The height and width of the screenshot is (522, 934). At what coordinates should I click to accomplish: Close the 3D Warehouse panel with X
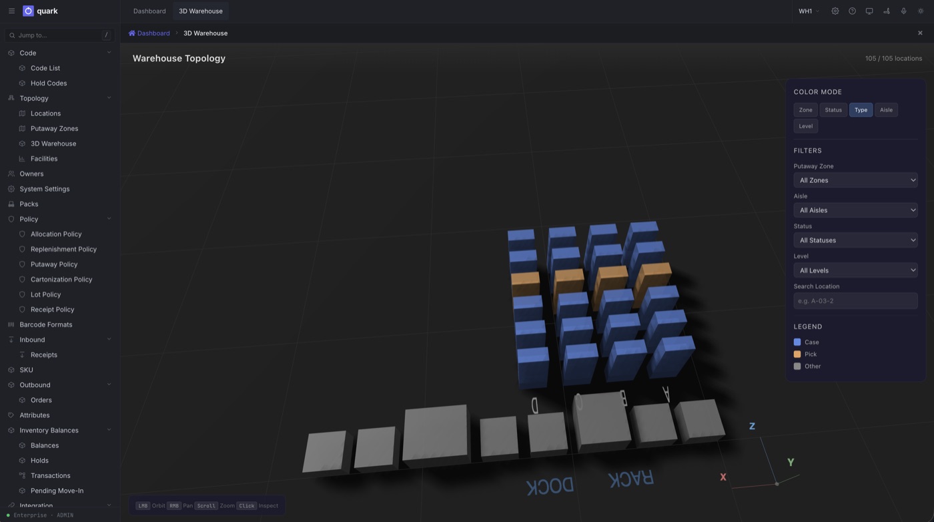pos(920,33)
